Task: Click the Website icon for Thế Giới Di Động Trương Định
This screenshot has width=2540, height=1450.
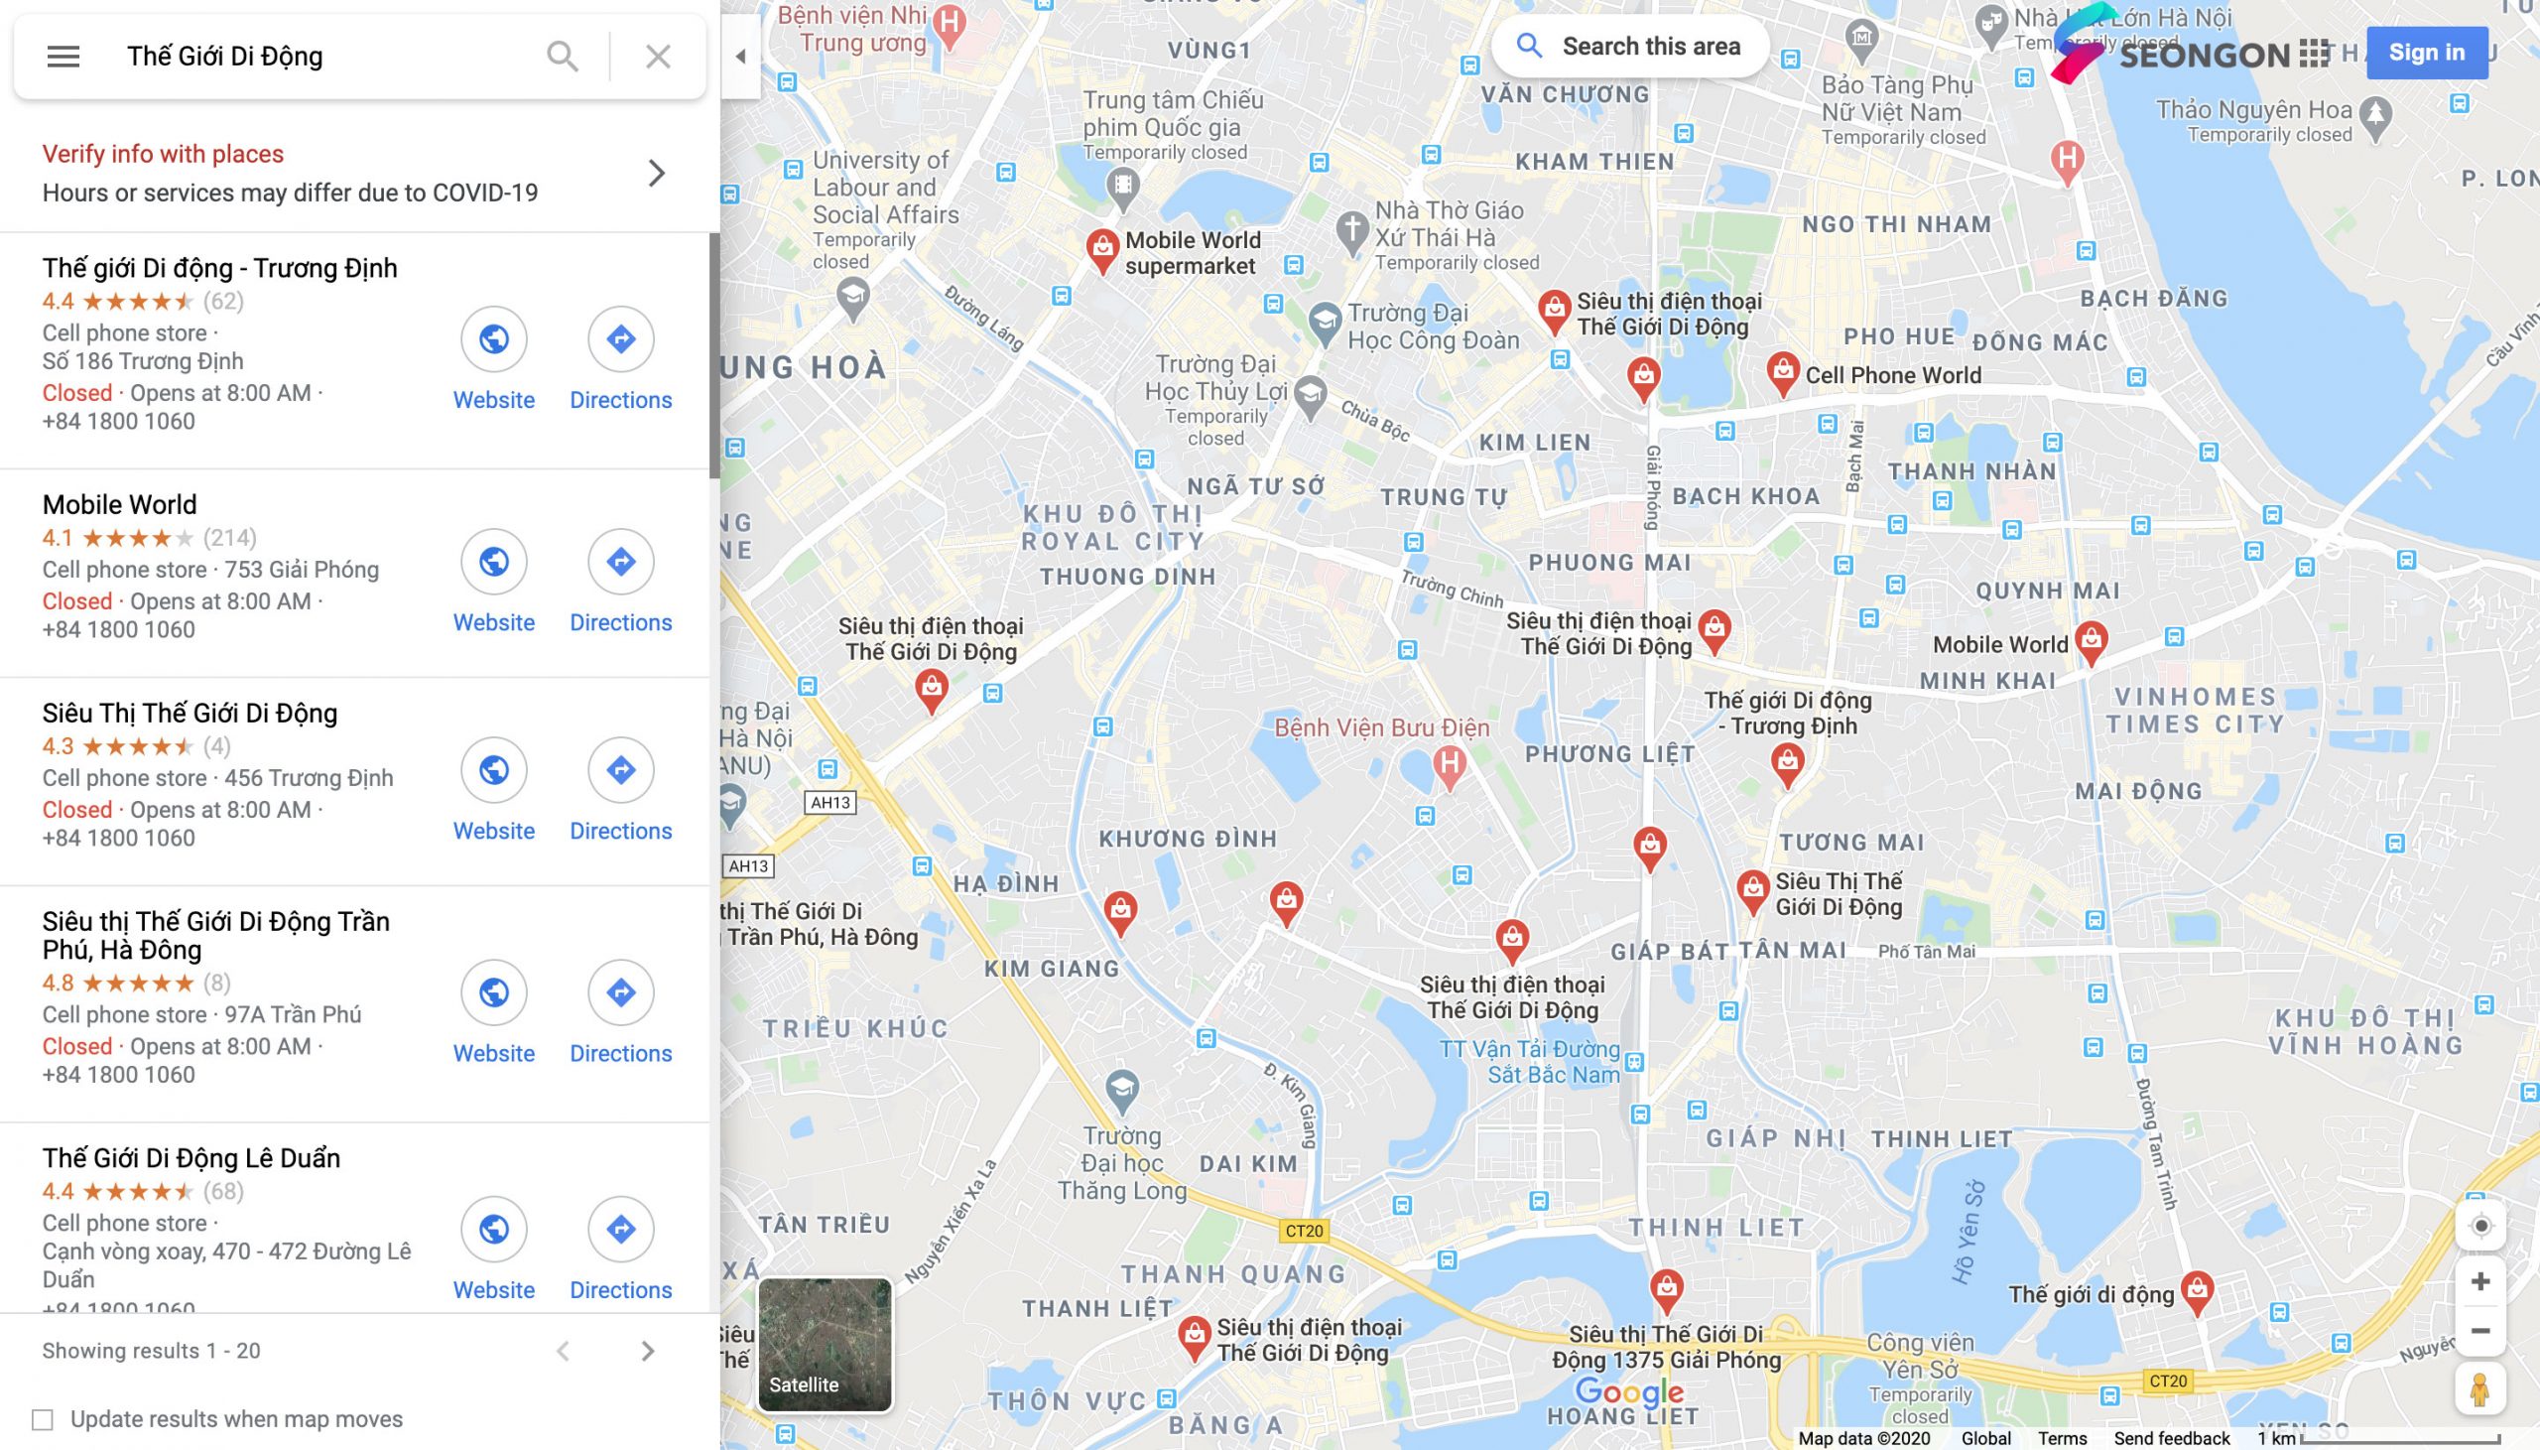Action: point(494,338)
